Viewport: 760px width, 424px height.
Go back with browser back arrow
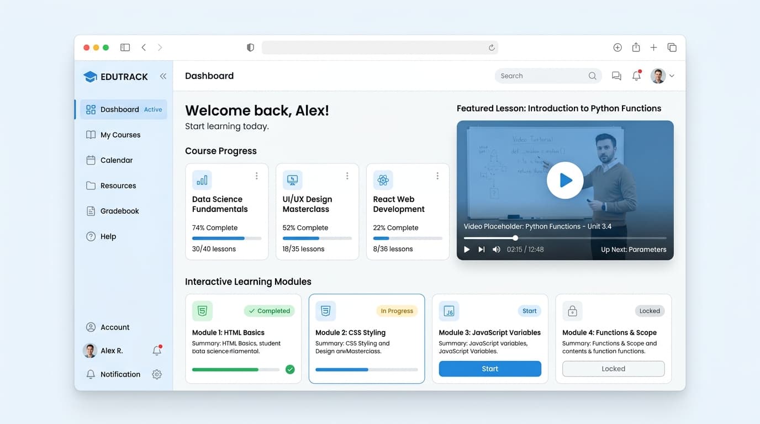click(x=144, y=47)
